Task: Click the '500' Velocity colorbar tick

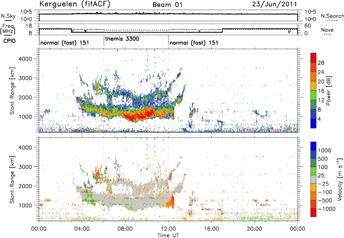Action: (324, 159)
